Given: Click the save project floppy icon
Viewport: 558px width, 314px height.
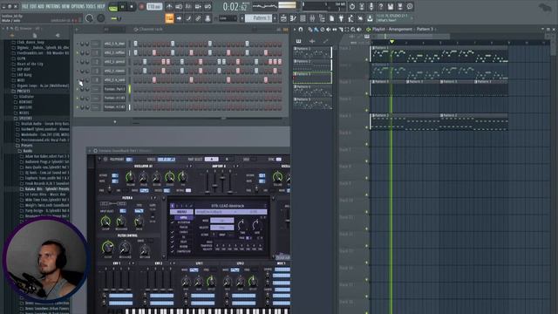Looking at the screenshot, I should click(391, 6).
